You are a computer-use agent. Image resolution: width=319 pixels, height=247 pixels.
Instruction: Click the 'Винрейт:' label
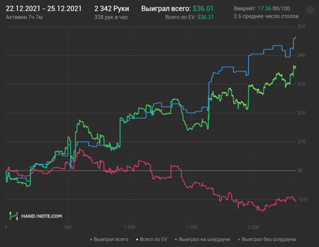[245, 8]
